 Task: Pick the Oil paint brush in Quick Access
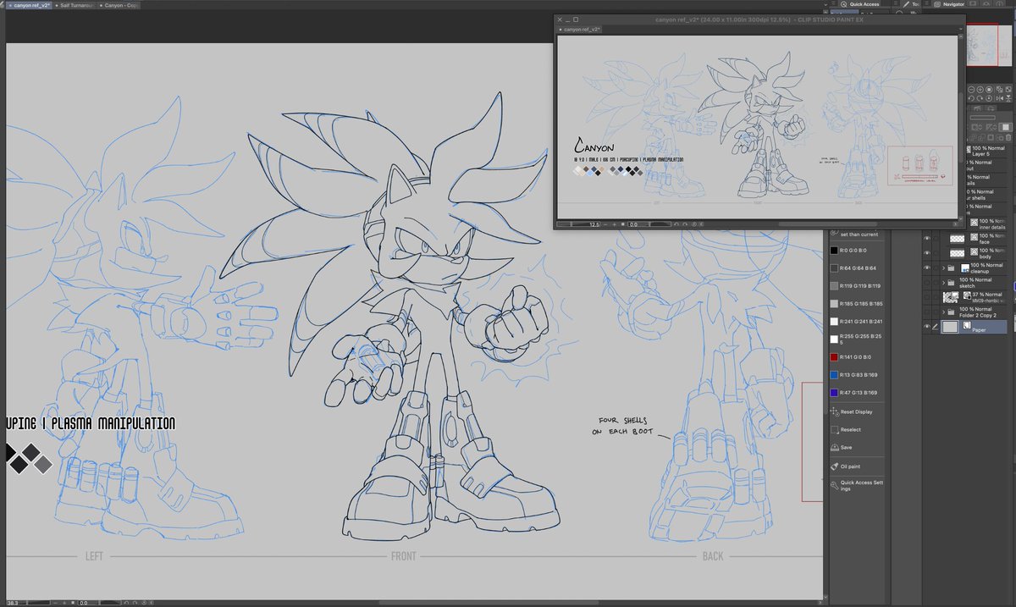[x=850, y=466]
